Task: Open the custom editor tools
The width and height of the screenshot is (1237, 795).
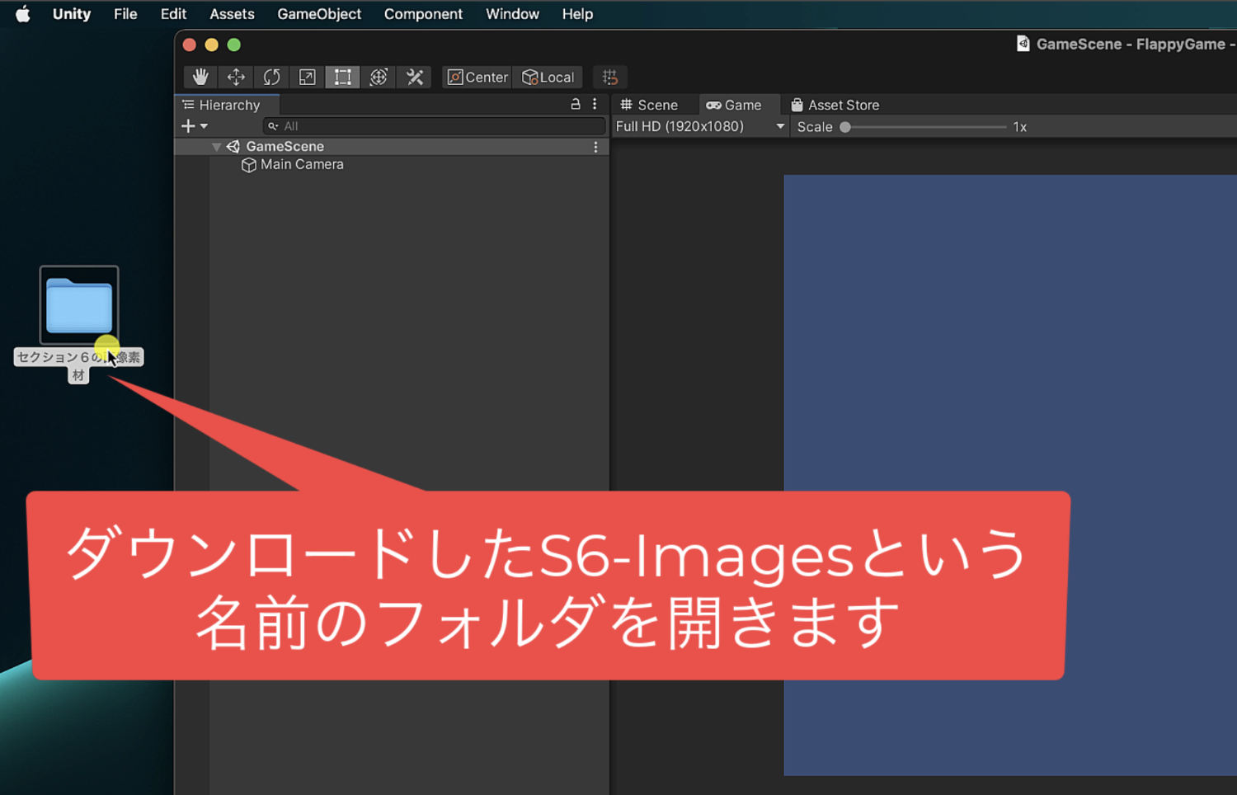Action: [x=415, y=77]
